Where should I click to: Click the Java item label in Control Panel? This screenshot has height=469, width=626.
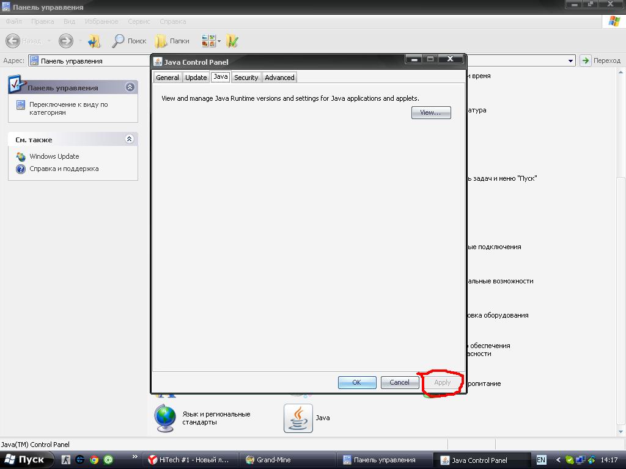click(x=323, y=418)
